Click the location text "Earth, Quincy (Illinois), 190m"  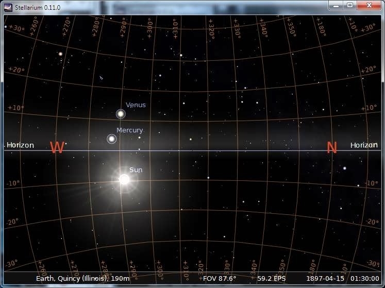coord(83,279)
